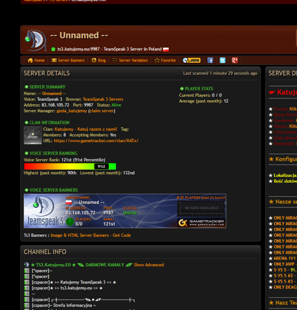Open the Server Banners nav link
This screenshot has height=310, width=297.
coord(71,60)
